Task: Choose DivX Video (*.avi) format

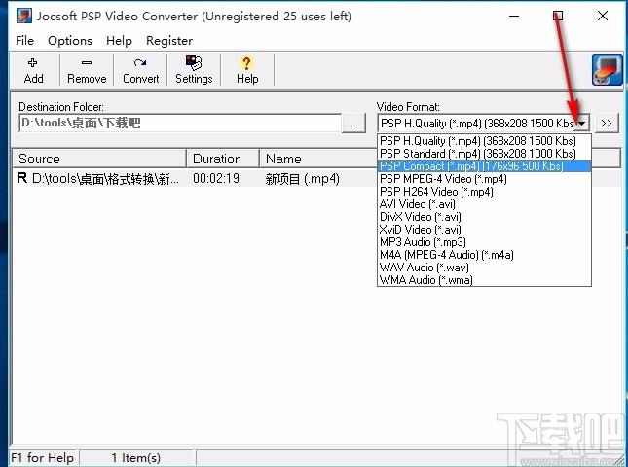Action: pyautogui.click(x=484, y=217)
